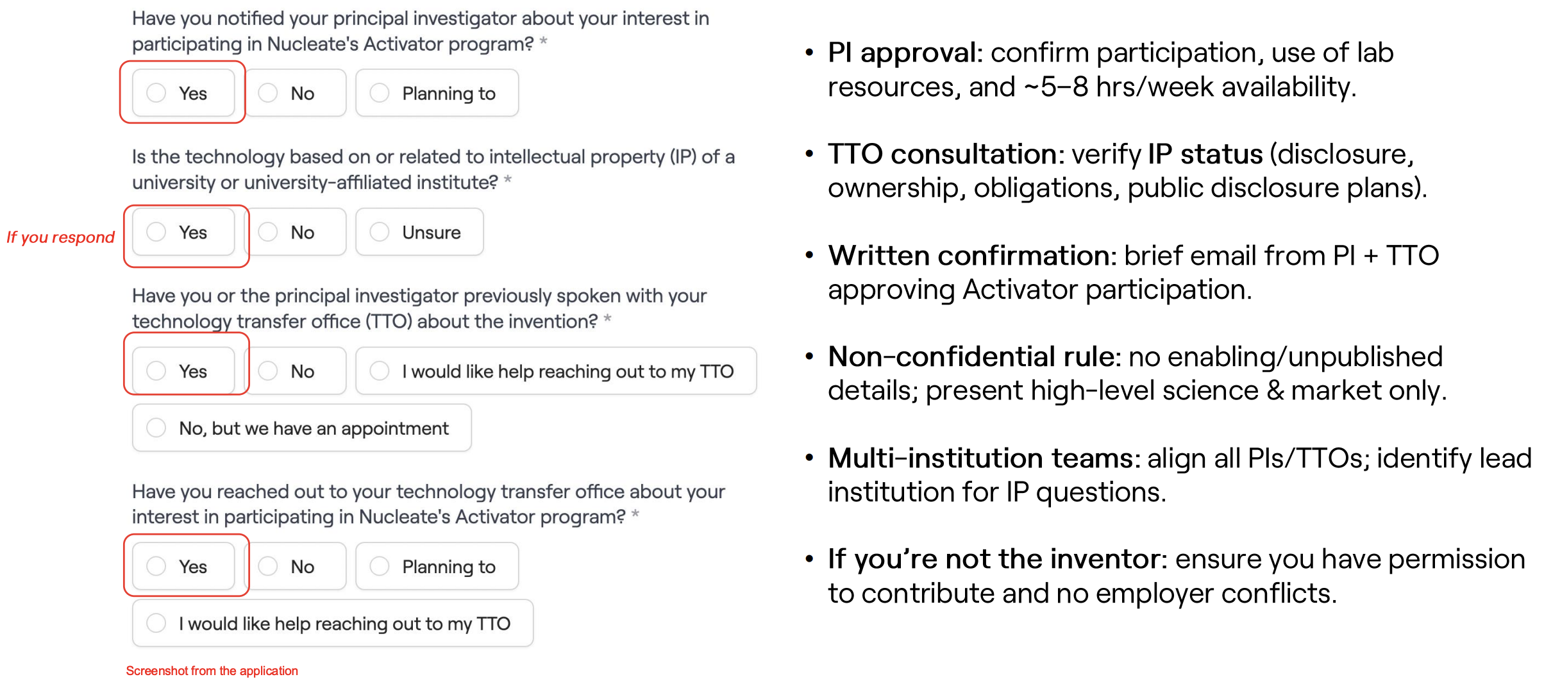Click the Screenshot from the application caption
Viewport: 1544px width, 686px height.
212,671
